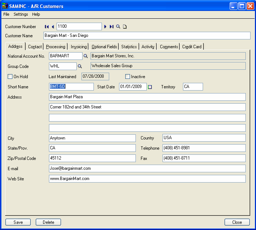Image resolution: width=256 pixels, height=230 pixels.
Task: Open Customer Number finder magnifier
Action: [118, 27]
